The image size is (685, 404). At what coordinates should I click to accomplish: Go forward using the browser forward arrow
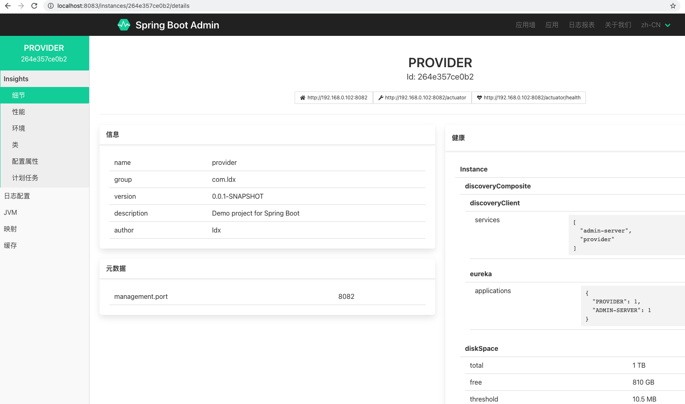21,6
